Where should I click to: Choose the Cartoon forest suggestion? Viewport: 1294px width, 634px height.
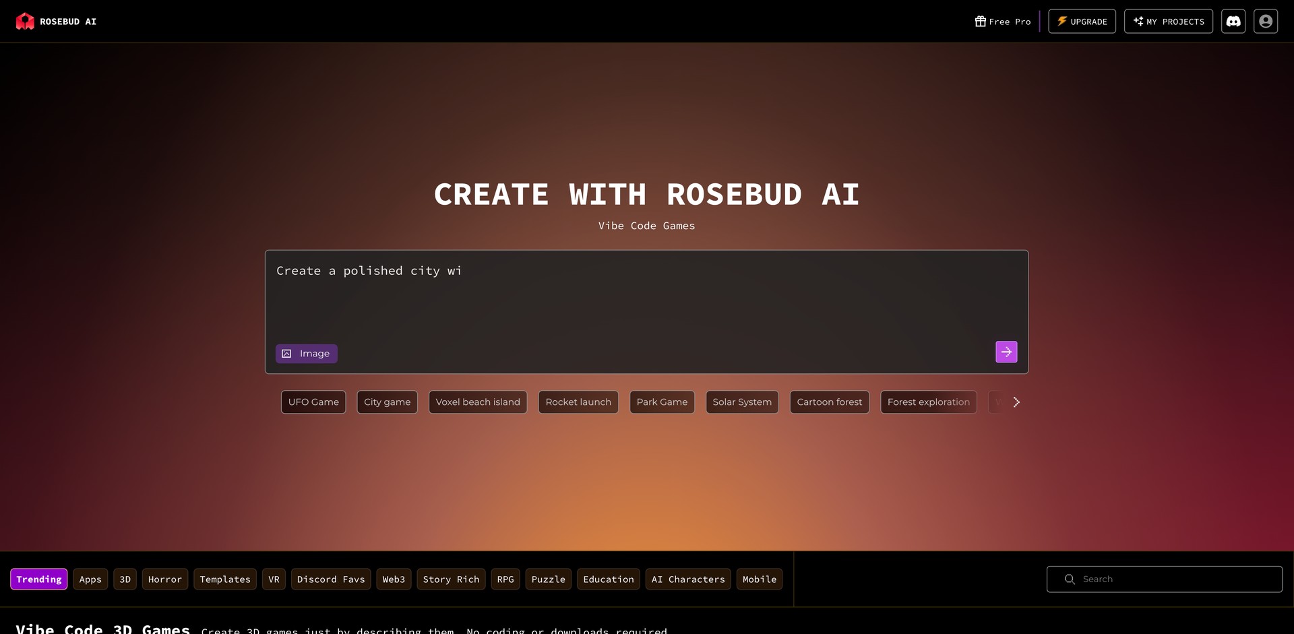[x=830, y=402]
